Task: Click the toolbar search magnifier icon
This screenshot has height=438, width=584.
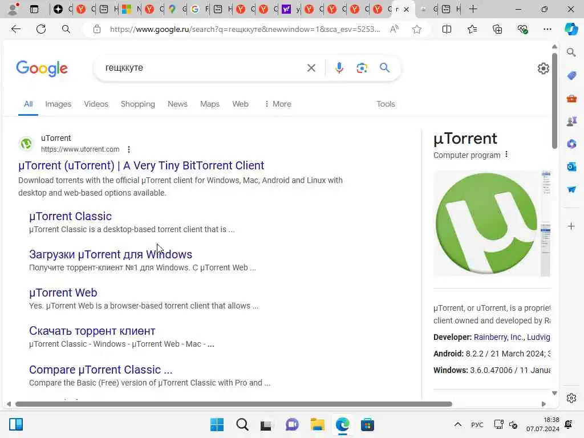Action: [x=66, y=29]
